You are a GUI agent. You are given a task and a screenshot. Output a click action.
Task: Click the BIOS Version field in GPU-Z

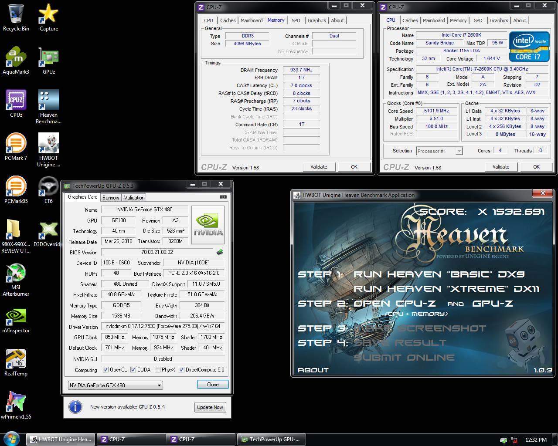tap(157, 252)
